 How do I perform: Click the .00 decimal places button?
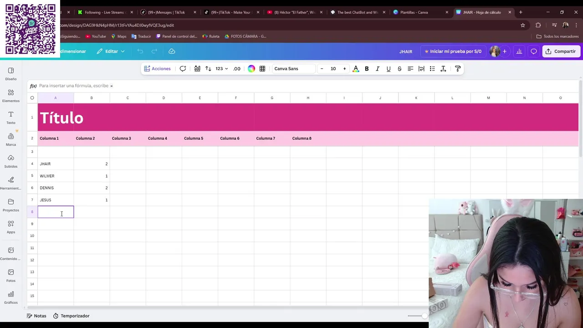237,69
